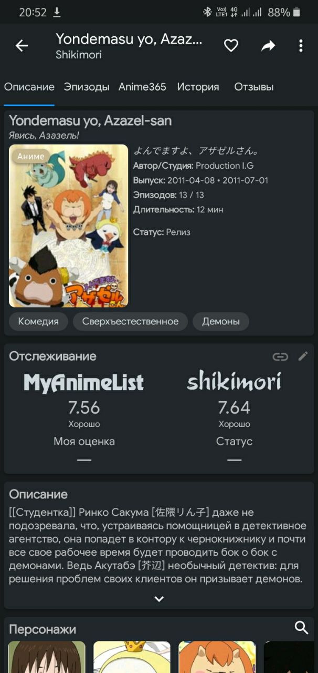
Task: Toggle the heart favorite icon
Action: [231, 46]
